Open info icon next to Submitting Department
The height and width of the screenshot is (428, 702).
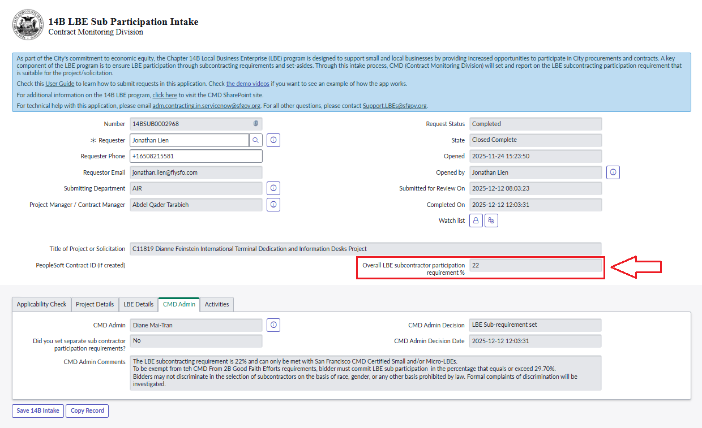[273, 188]
